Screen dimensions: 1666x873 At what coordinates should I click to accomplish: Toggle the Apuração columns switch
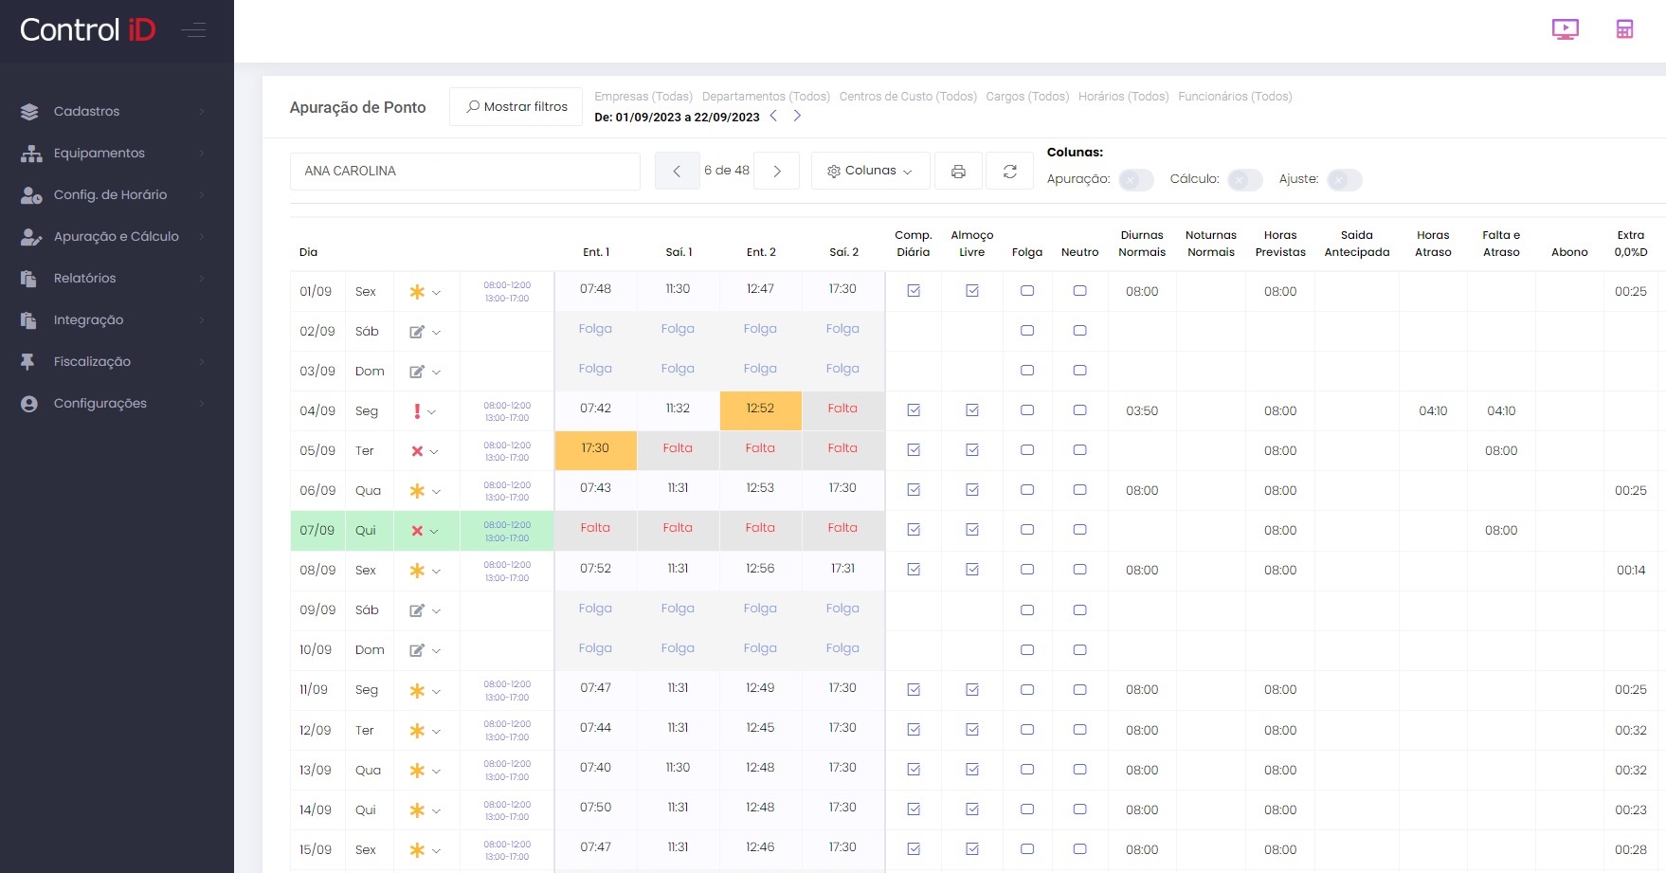1135,180
